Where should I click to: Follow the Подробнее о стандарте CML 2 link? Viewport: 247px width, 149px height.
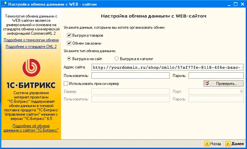click(x=31, y=47)
